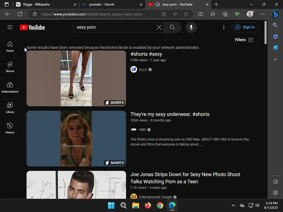283x212 pixels.
Task: Open Home in the YouTube sidebar
Action: (10, 46)
